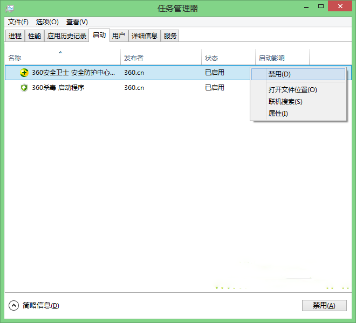
Task: Select 联机搜索(S) context menu entry
Action: [x=285, y=102]
